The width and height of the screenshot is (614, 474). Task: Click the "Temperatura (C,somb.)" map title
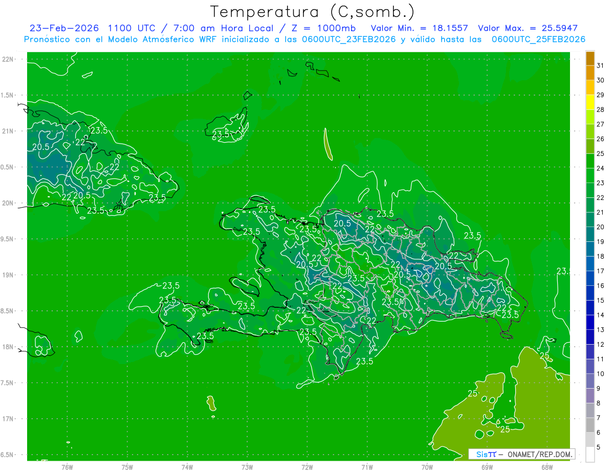click(x=312, y=12)
